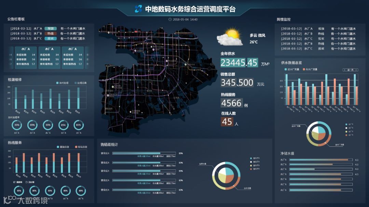Open the 近一天 time range selector

pos(351,70)
